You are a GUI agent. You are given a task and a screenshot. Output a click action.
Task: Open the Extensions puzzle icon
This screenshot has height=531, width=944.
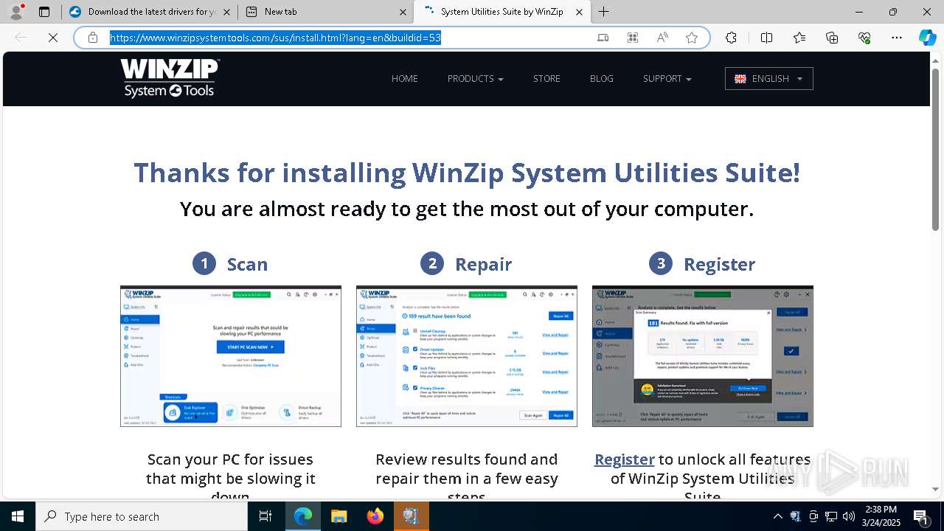tap(731, 38)
